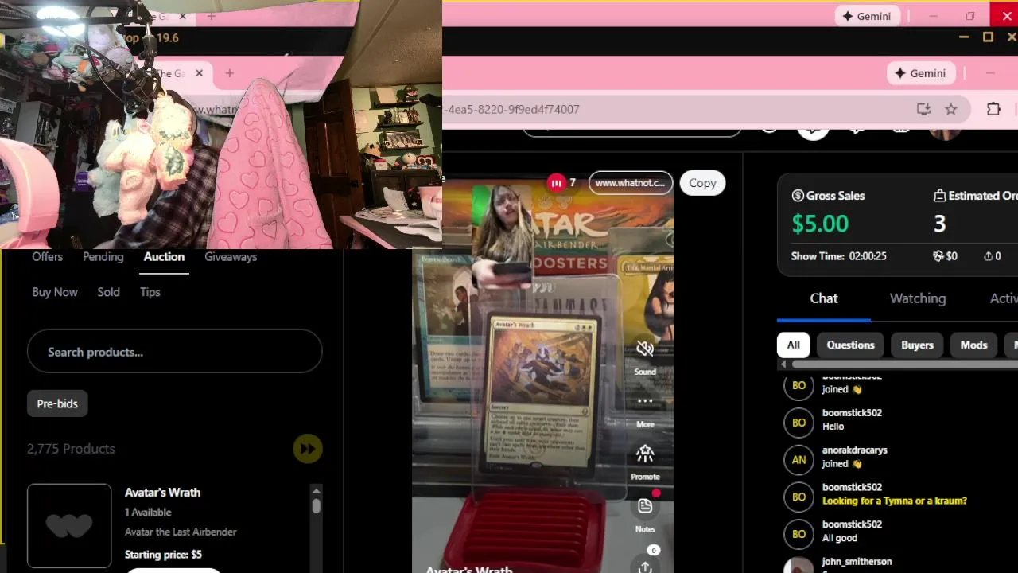Open the Watching tab

(918, 298)
